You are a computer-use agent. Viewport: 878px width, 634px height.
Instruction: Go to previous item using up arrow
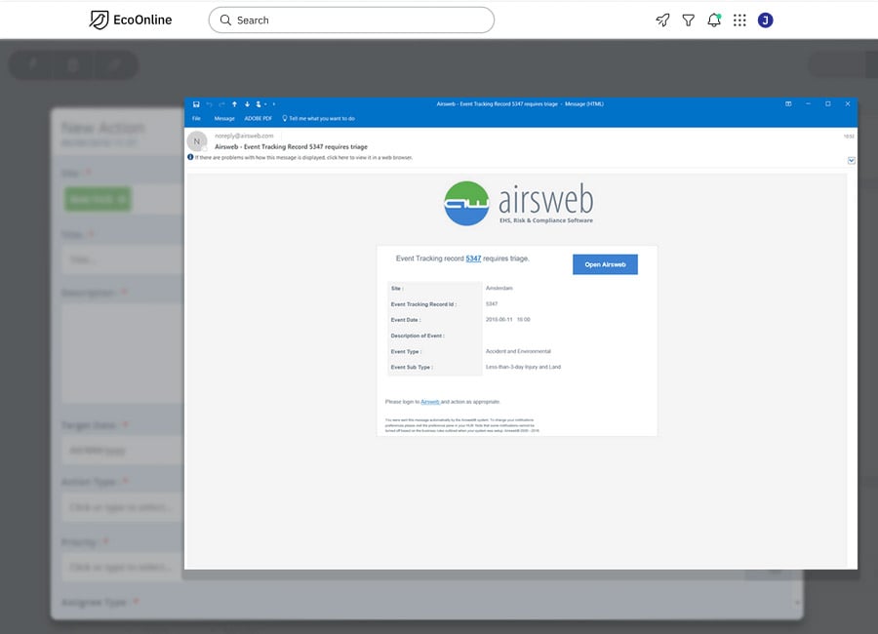coord(234,104)
